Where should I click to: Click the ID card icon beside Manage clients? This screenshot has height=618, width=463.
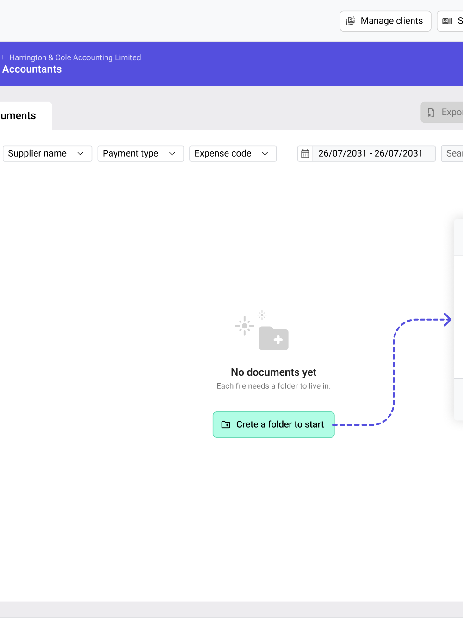coord(447,21)
